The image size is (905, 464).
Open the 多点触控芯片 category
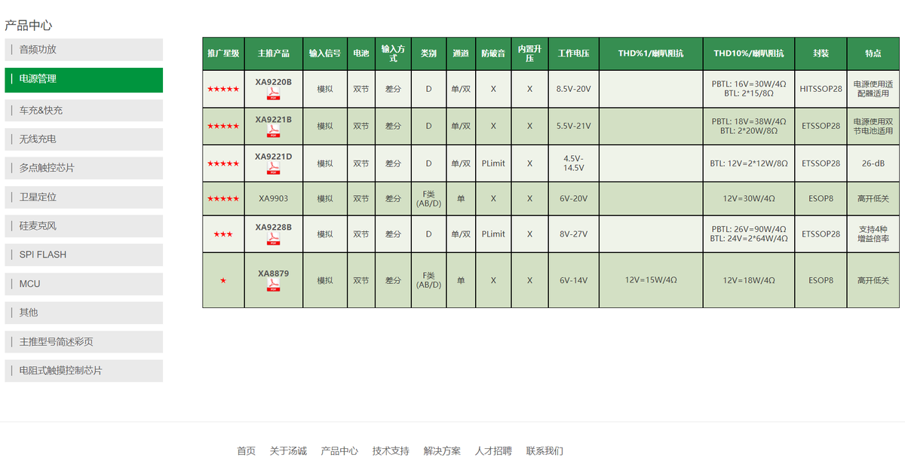83,168
